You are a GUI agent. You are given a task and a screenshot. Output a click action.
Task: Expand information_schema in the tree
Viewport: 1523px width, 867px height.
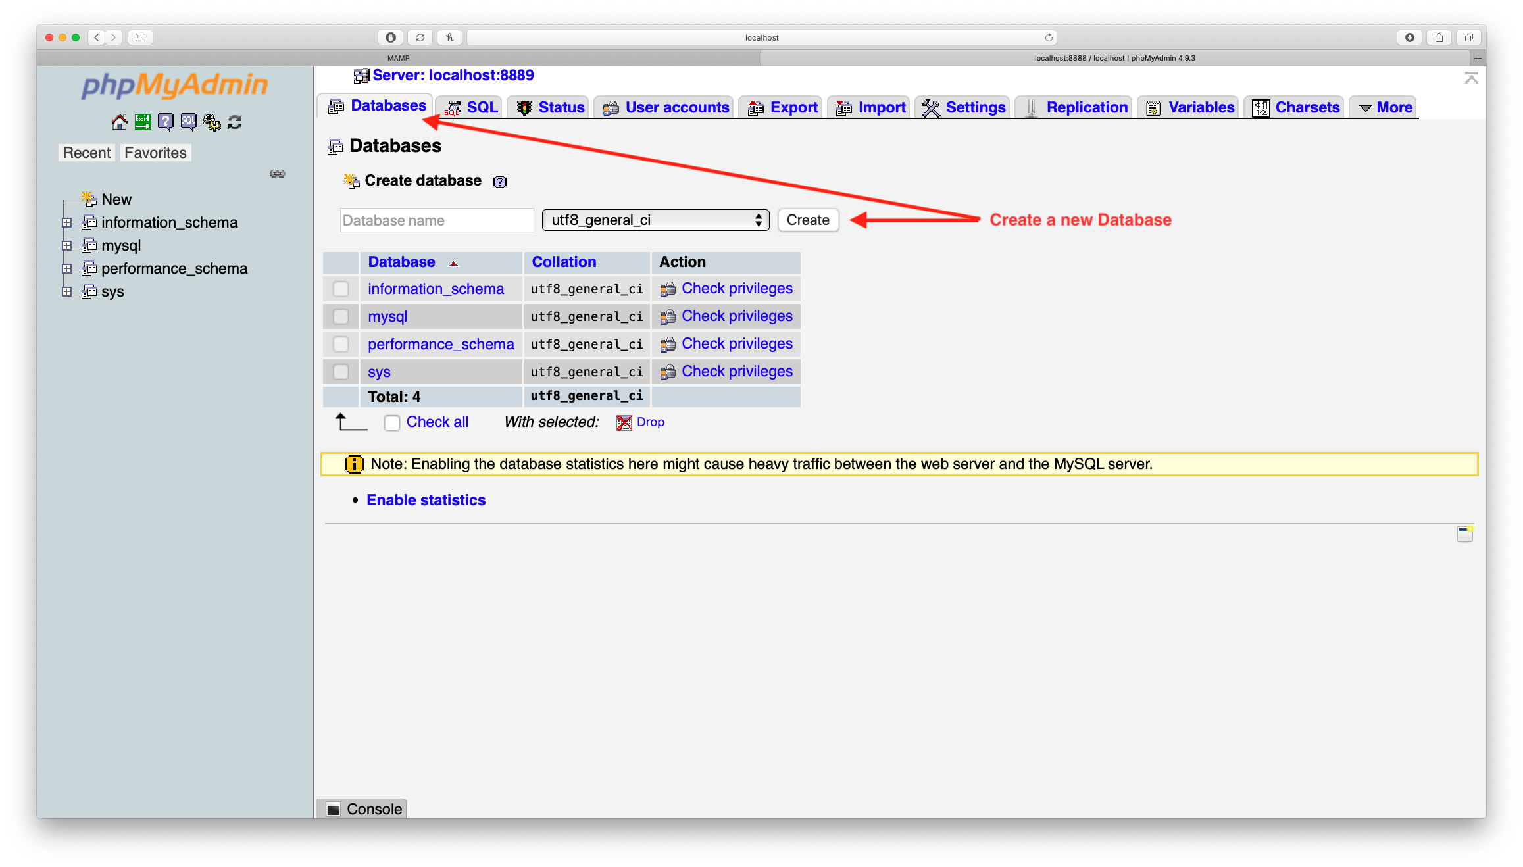pyautogui.click(x=66, y=223)
